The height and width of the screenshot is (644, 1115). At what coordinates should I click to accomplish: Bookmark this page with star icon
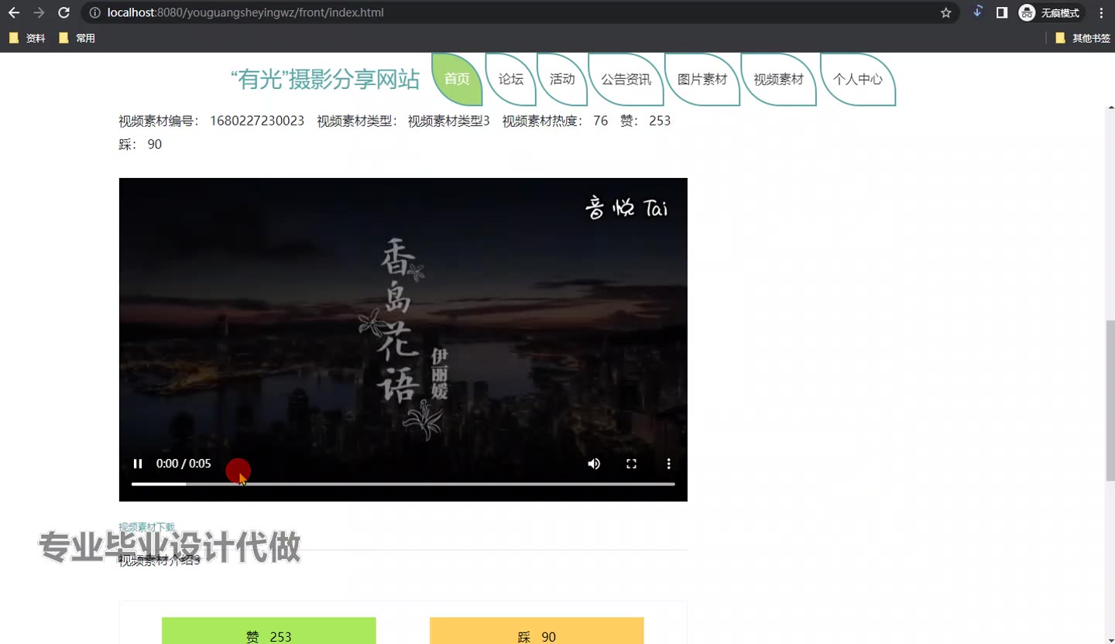coord(945,12)
